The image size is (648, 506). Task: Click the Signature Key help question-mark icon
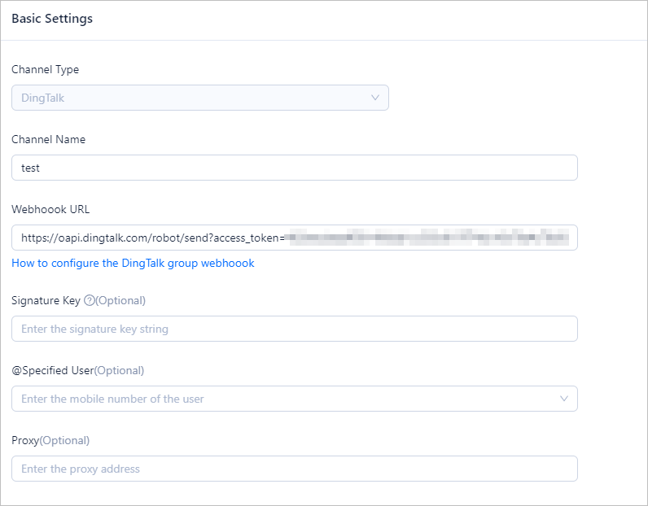pyautogui.click(x=90, y=301)
